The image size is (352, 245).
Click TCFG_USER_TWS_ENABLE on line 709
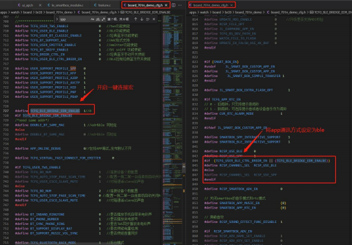click(x=49, y=26)
